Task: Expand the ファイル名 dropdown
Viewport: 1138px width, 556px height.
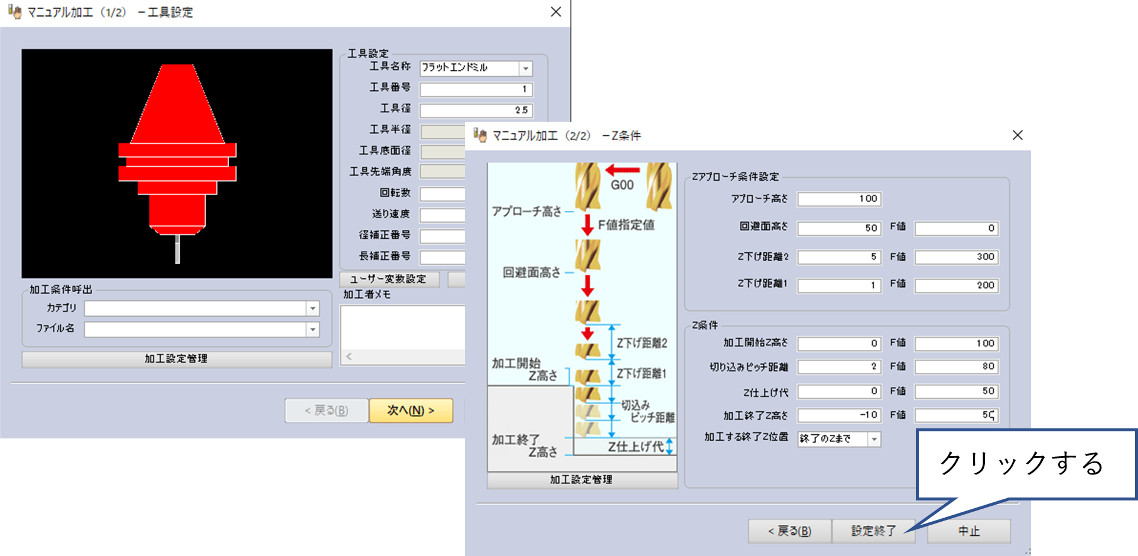Action: (313, 329)
